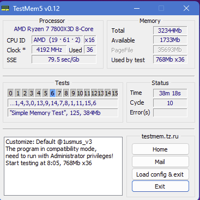
Task: Click the Exit button
Action: [160, 186]
